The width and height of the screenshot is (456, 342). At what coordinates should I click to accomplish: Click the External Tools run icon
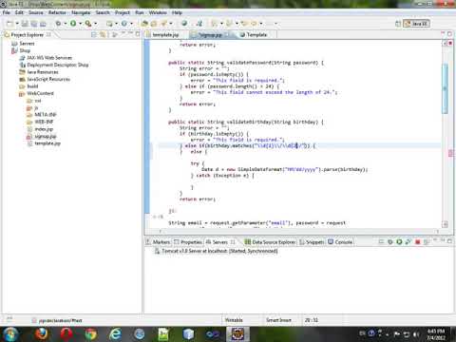coord(88,24)
